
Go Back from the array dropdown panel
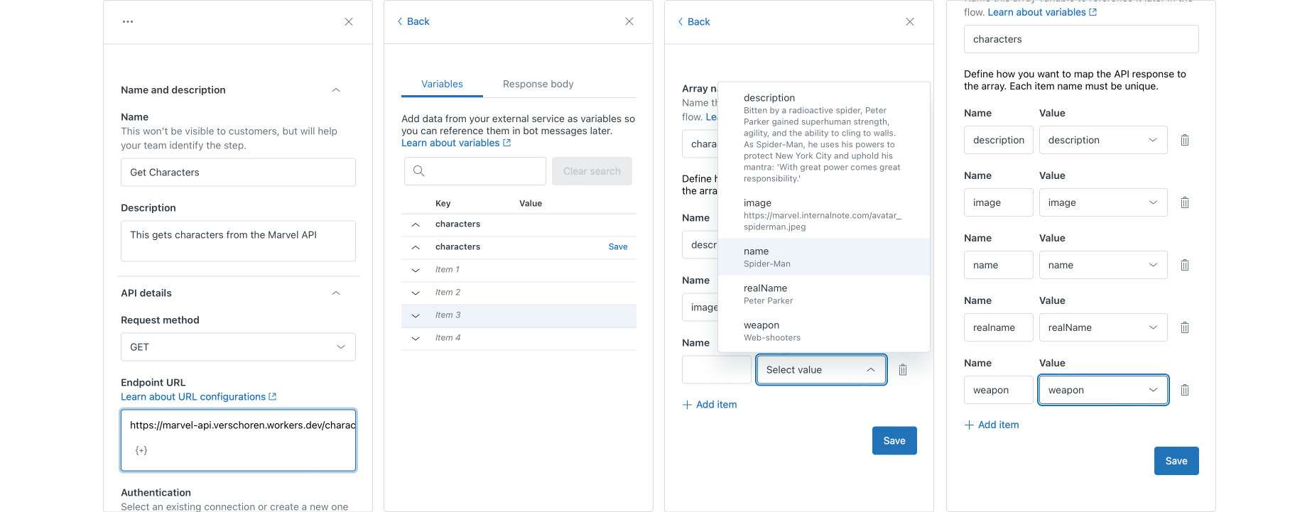pos(694,22)
